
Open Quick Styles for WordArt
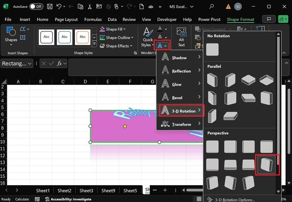(x=147, y=37)
